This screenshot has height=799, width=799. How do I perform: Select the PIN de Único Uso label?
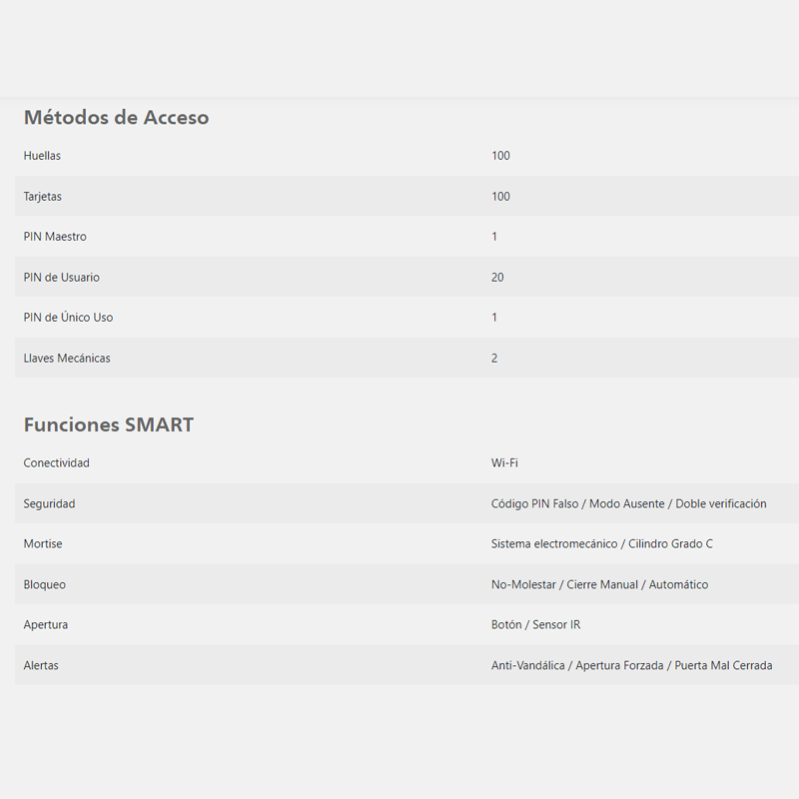[68, 317]
